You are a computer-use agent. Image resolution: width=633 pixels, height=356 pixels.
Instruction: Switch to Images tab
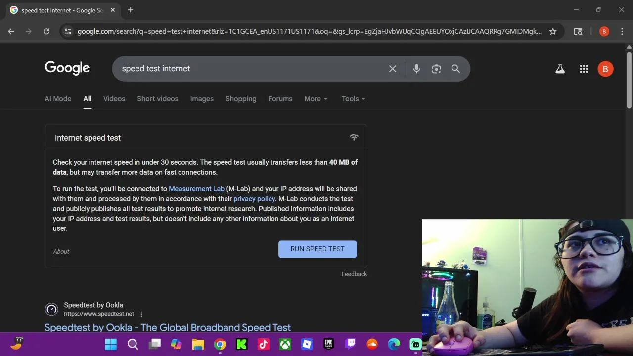point(202,99)
